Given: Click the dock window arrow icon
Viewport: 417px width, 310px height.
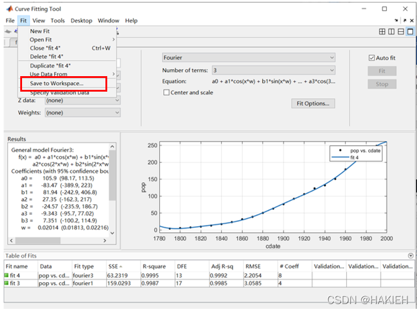Looking at the screenshot, I should tap(396, 20).
